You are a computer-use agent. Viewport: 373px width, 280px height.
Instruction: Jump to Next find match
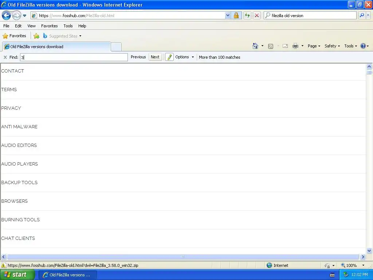155,57
